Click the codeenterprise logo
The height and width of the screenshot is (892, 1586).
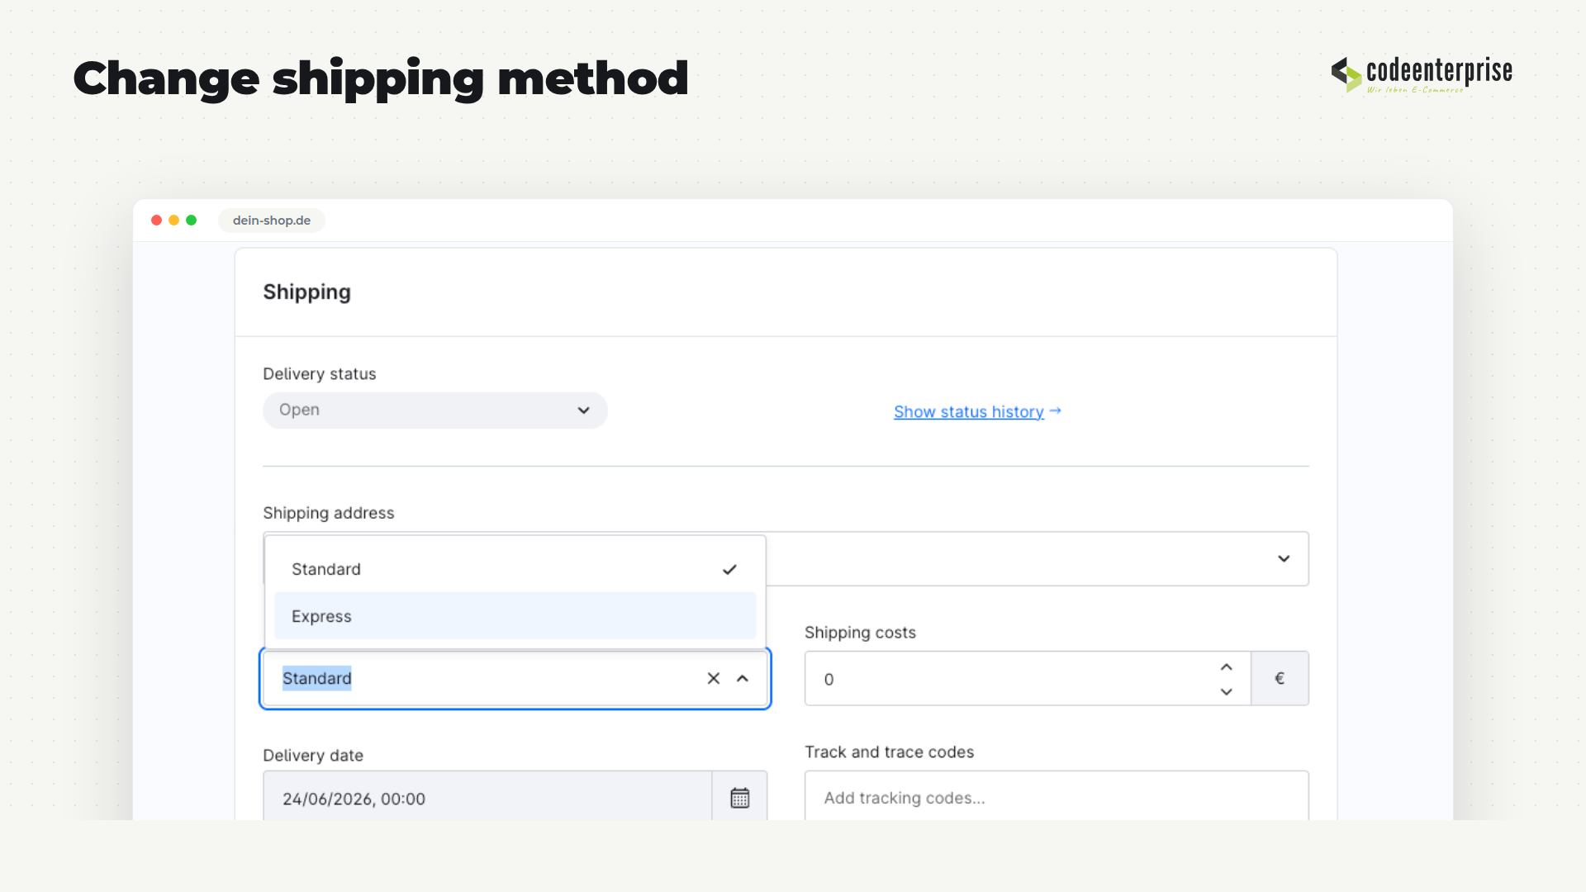pyautogui.click(x=1422, y=74)
